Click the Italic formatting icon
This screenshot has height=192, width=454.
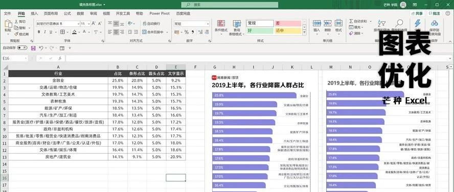[45, 32]
